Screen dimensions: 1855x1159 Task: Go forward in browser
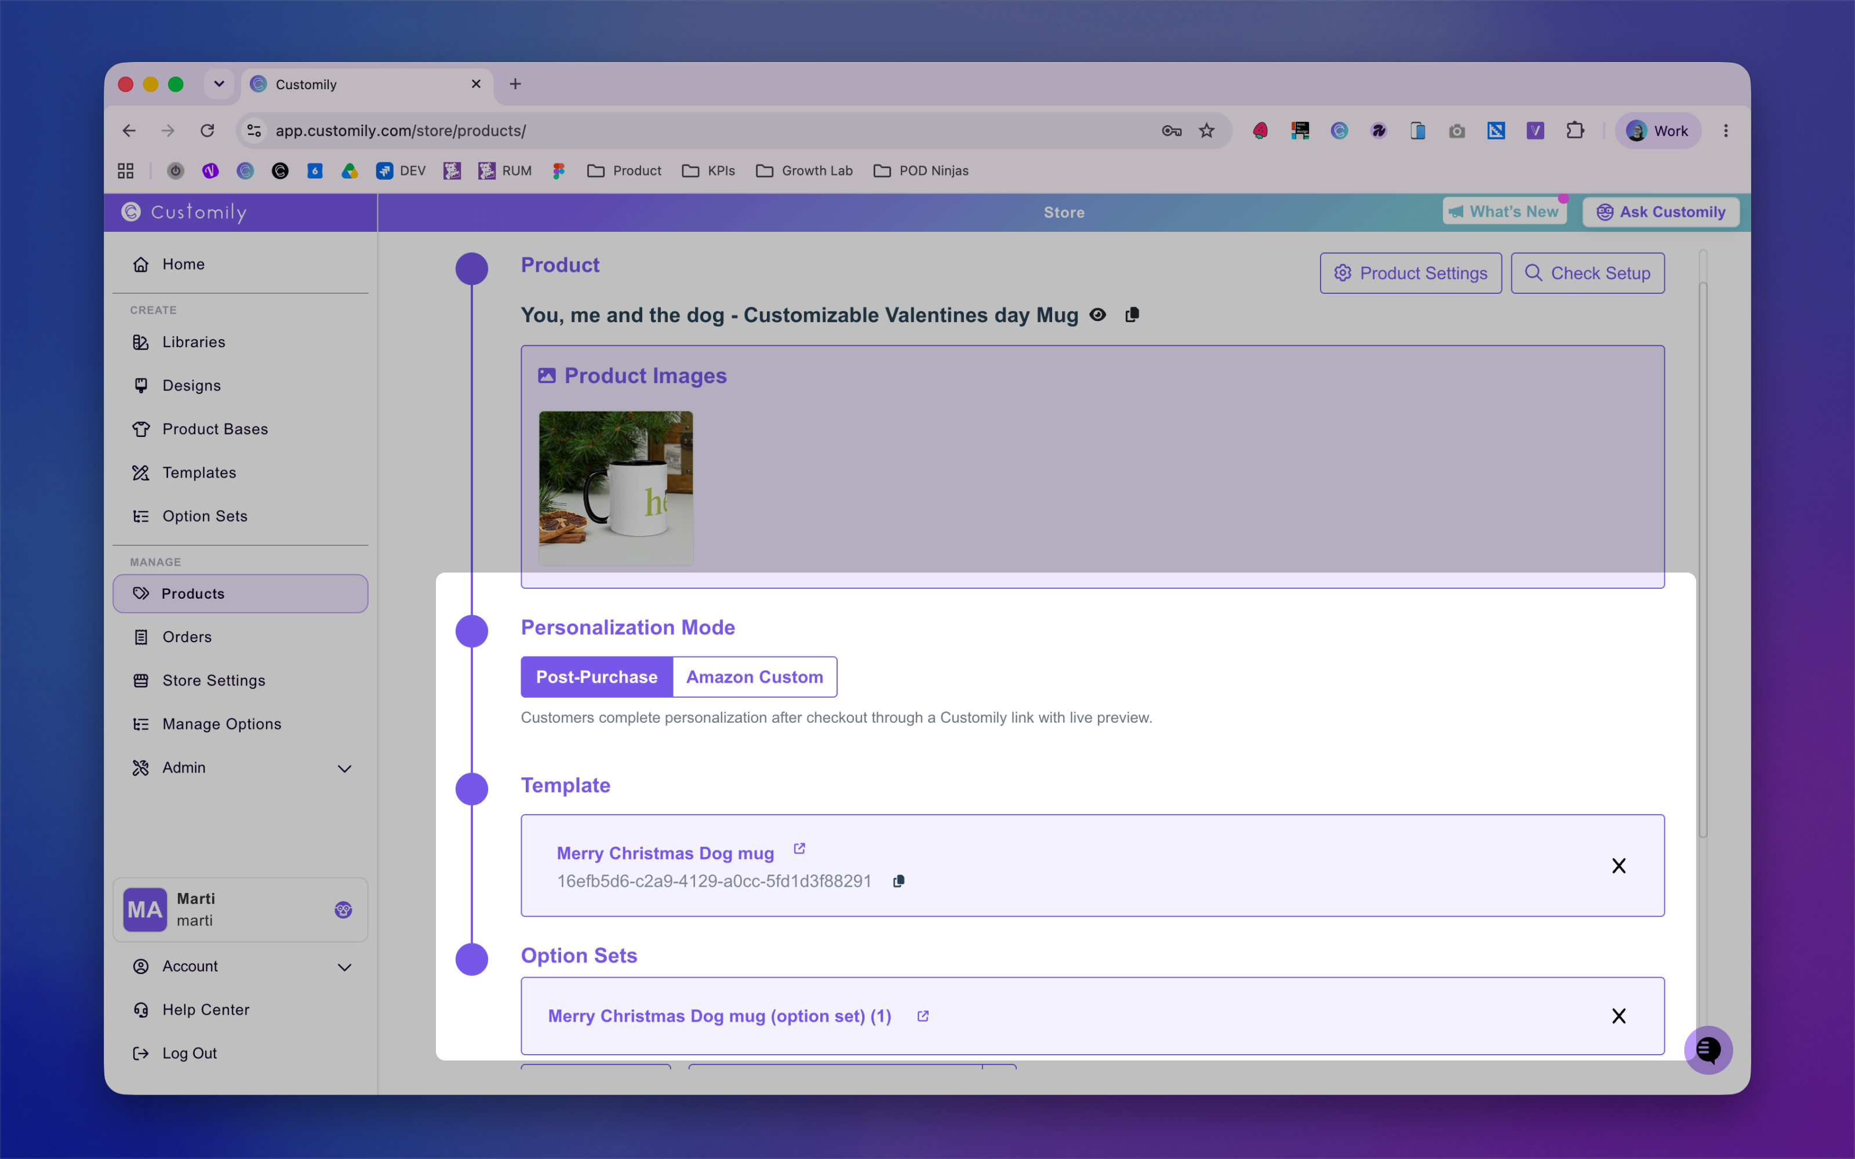pyautogui.click(x=168, y=131)
